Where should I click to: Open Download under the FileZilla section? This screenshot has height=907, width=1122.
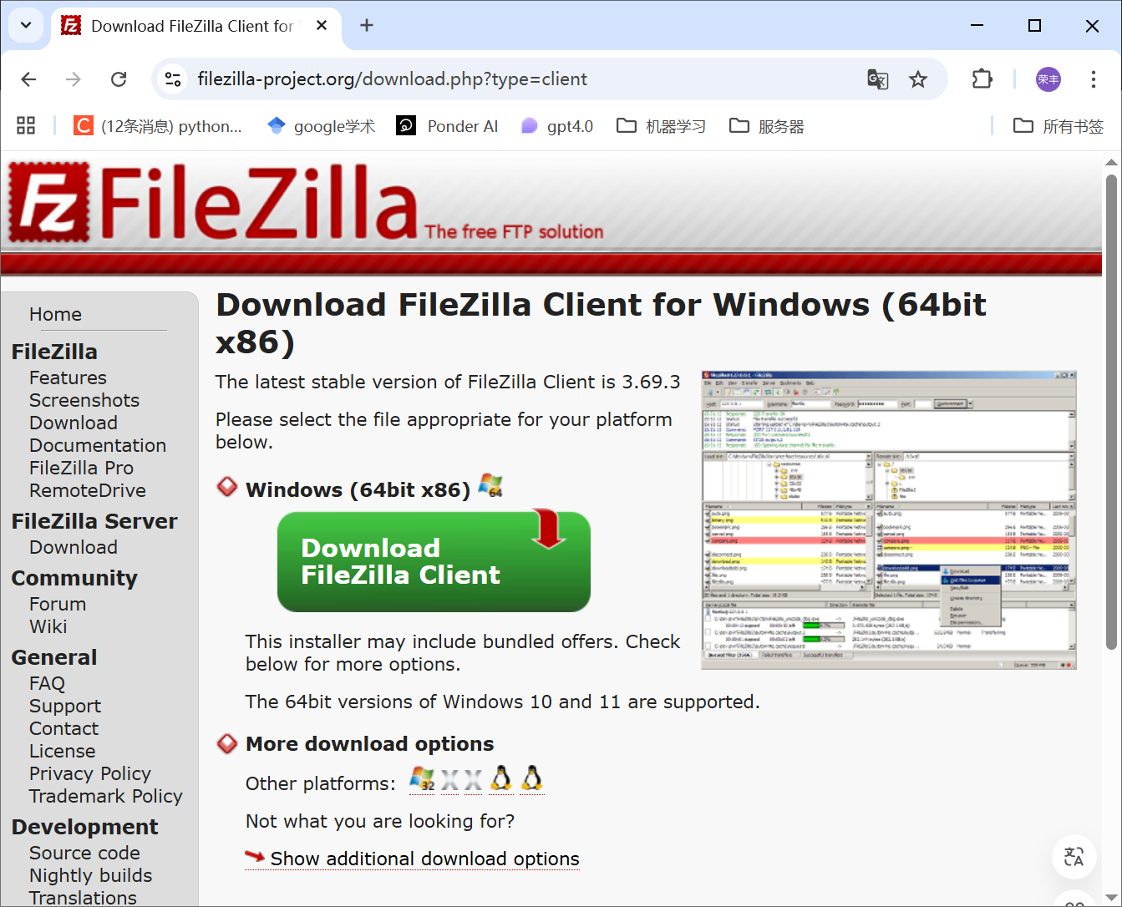coord(74,423)
